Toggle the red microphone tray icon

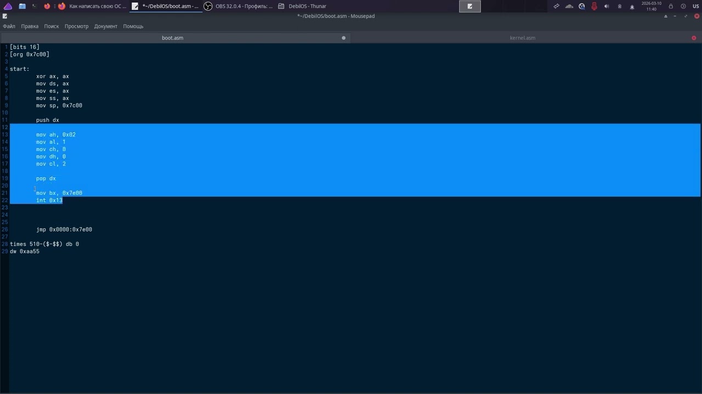(x=594, y=6)
